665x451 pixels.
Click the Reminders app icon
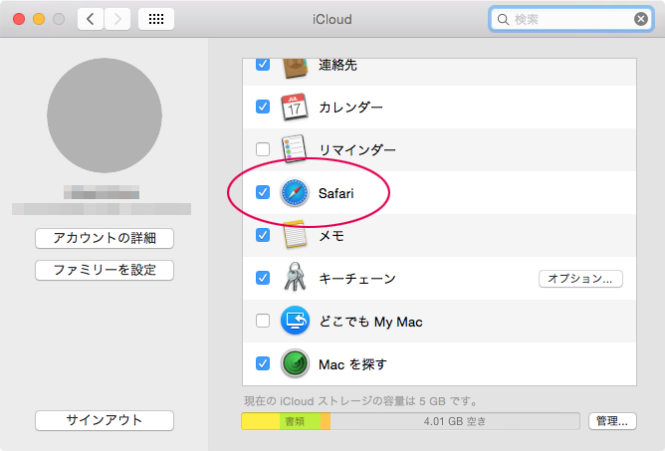pos(295,149)
